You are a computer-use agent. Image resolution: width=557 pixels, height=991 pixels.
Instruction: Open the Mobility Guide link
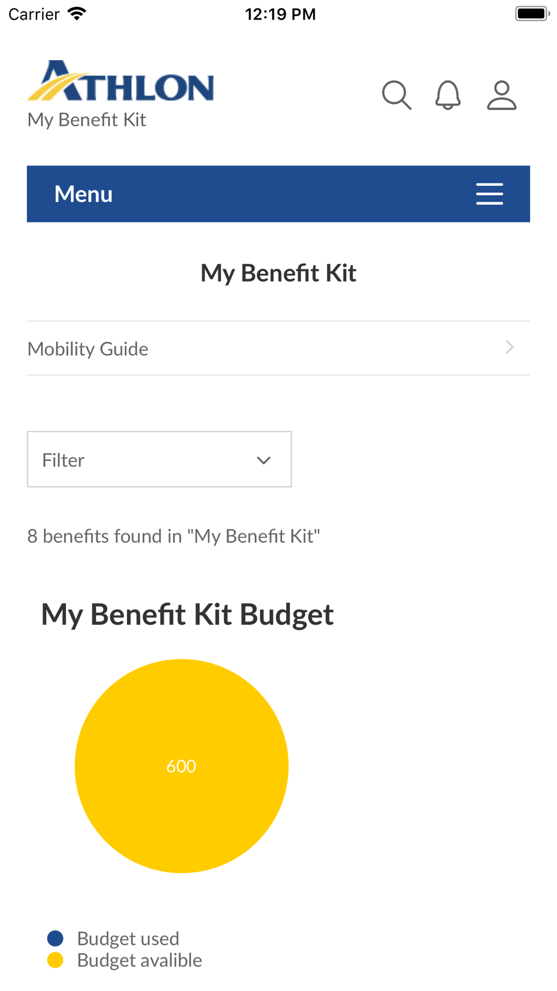(x=278, y=348)
